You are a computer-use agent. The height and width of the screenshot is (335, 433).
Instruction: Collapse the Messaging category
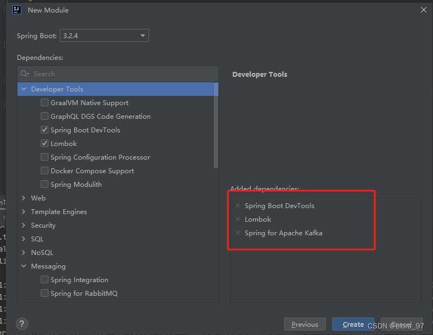(24, 266)
